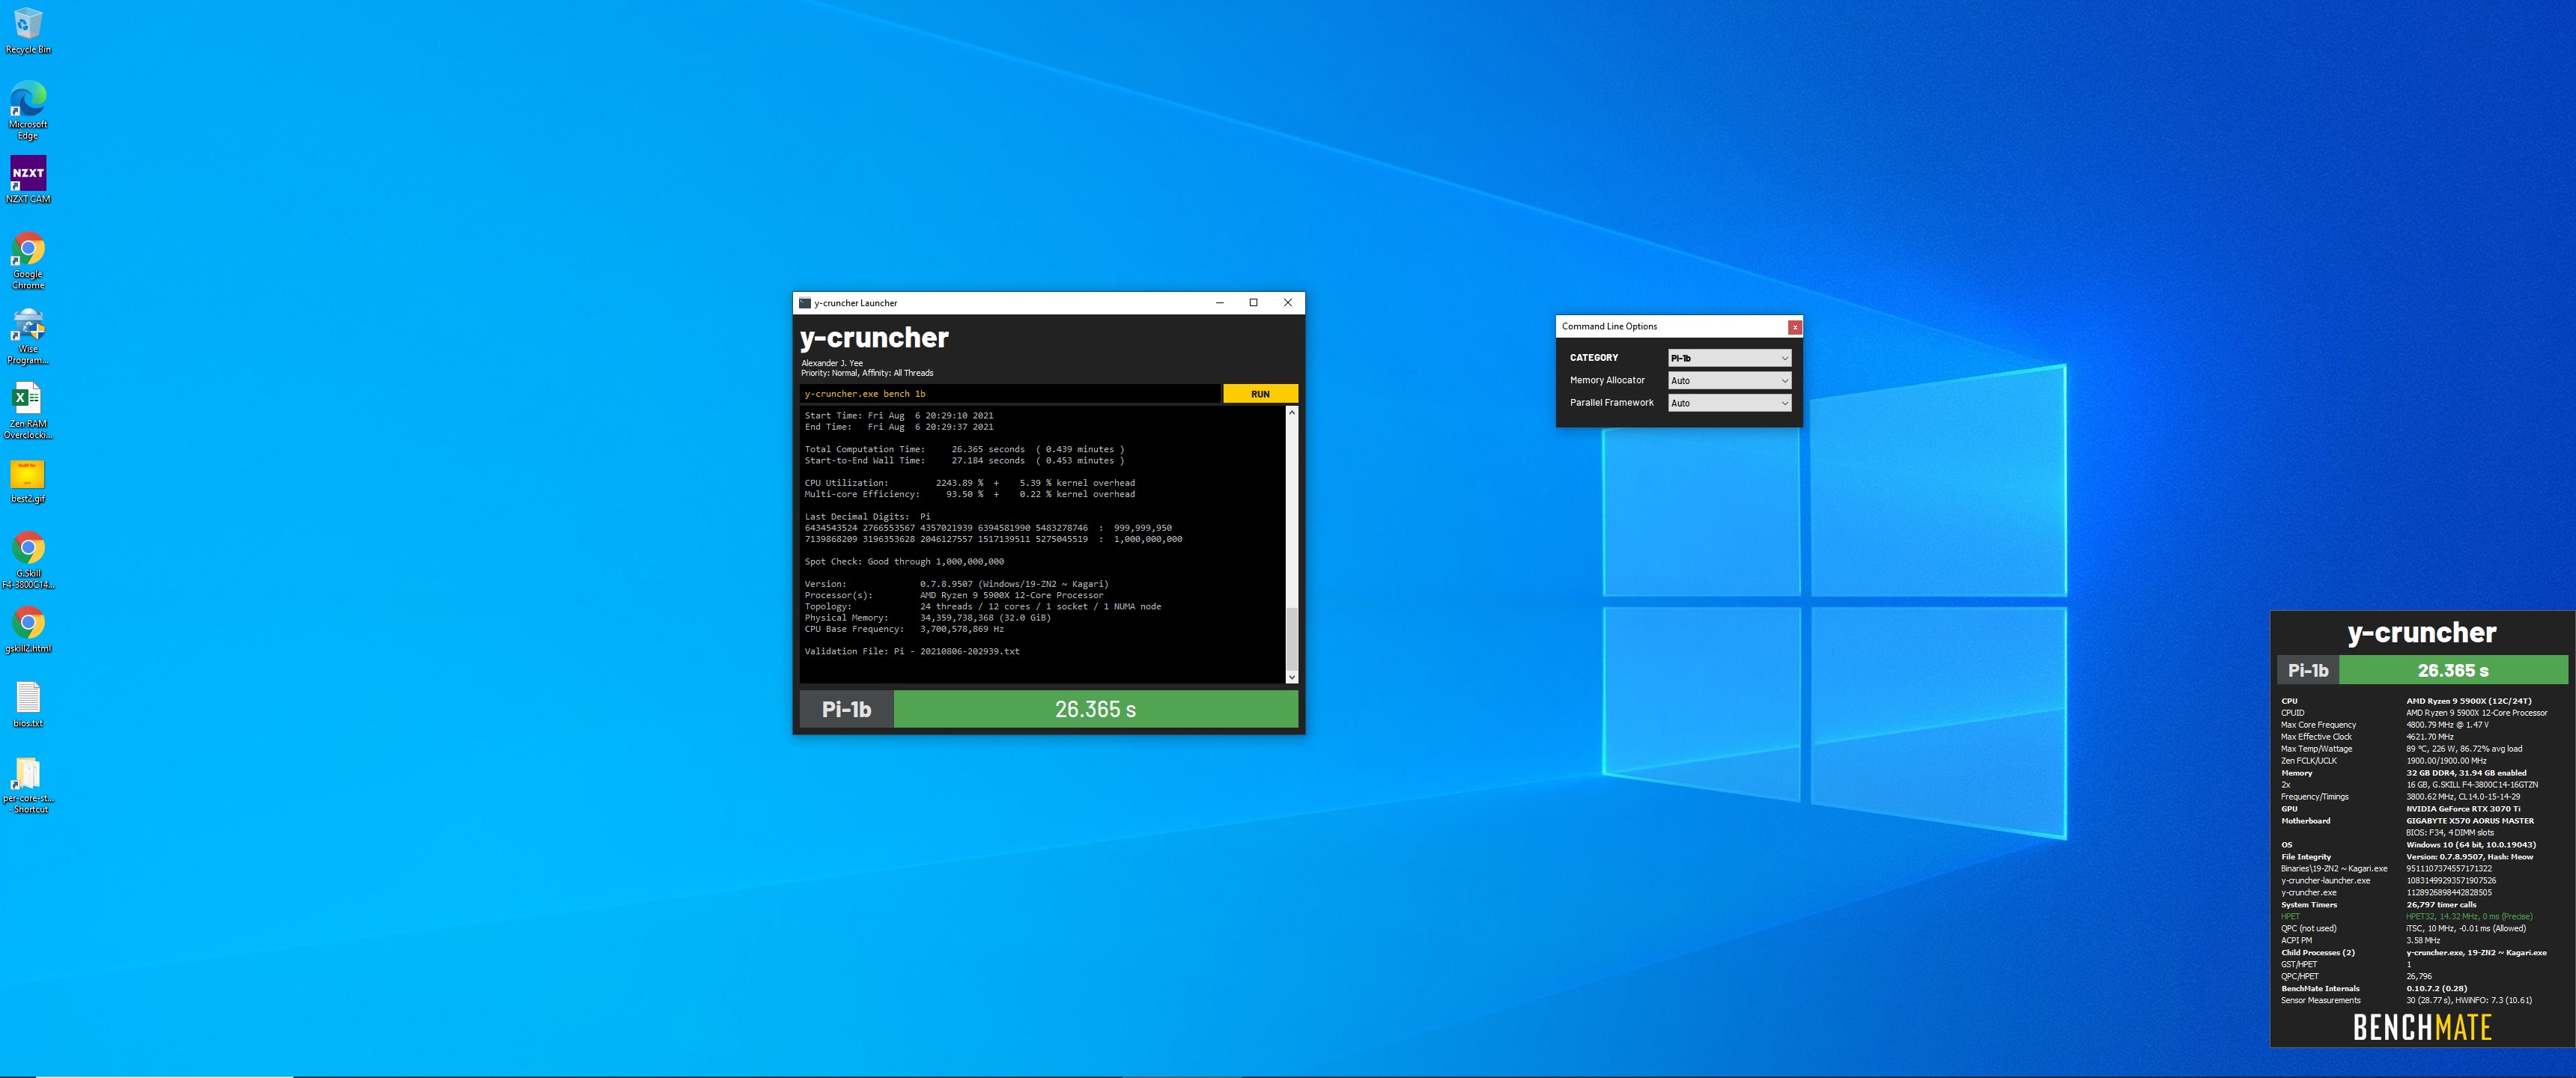Image resolution: width=2576 pixels, height=1078 pixels.
Task: Launch the Microsoft Edge desktop shortcut
Action: pos(28,110)
